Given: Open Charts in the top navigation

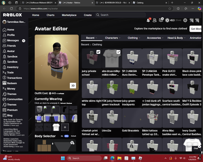Looking at the screenshot, I should click(x=50, y=15).
